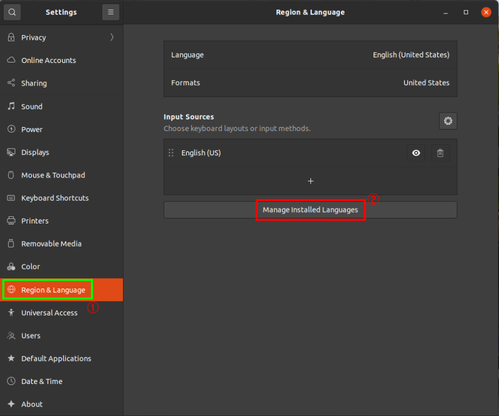This screenshot has height=416, width=499.
Task: Click Manage Installed Languages button
Action: click(310, 210)
